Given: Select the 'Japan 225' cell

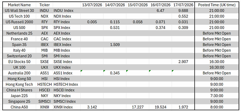Looking at the screenshot, I should [x=19, y=96].
